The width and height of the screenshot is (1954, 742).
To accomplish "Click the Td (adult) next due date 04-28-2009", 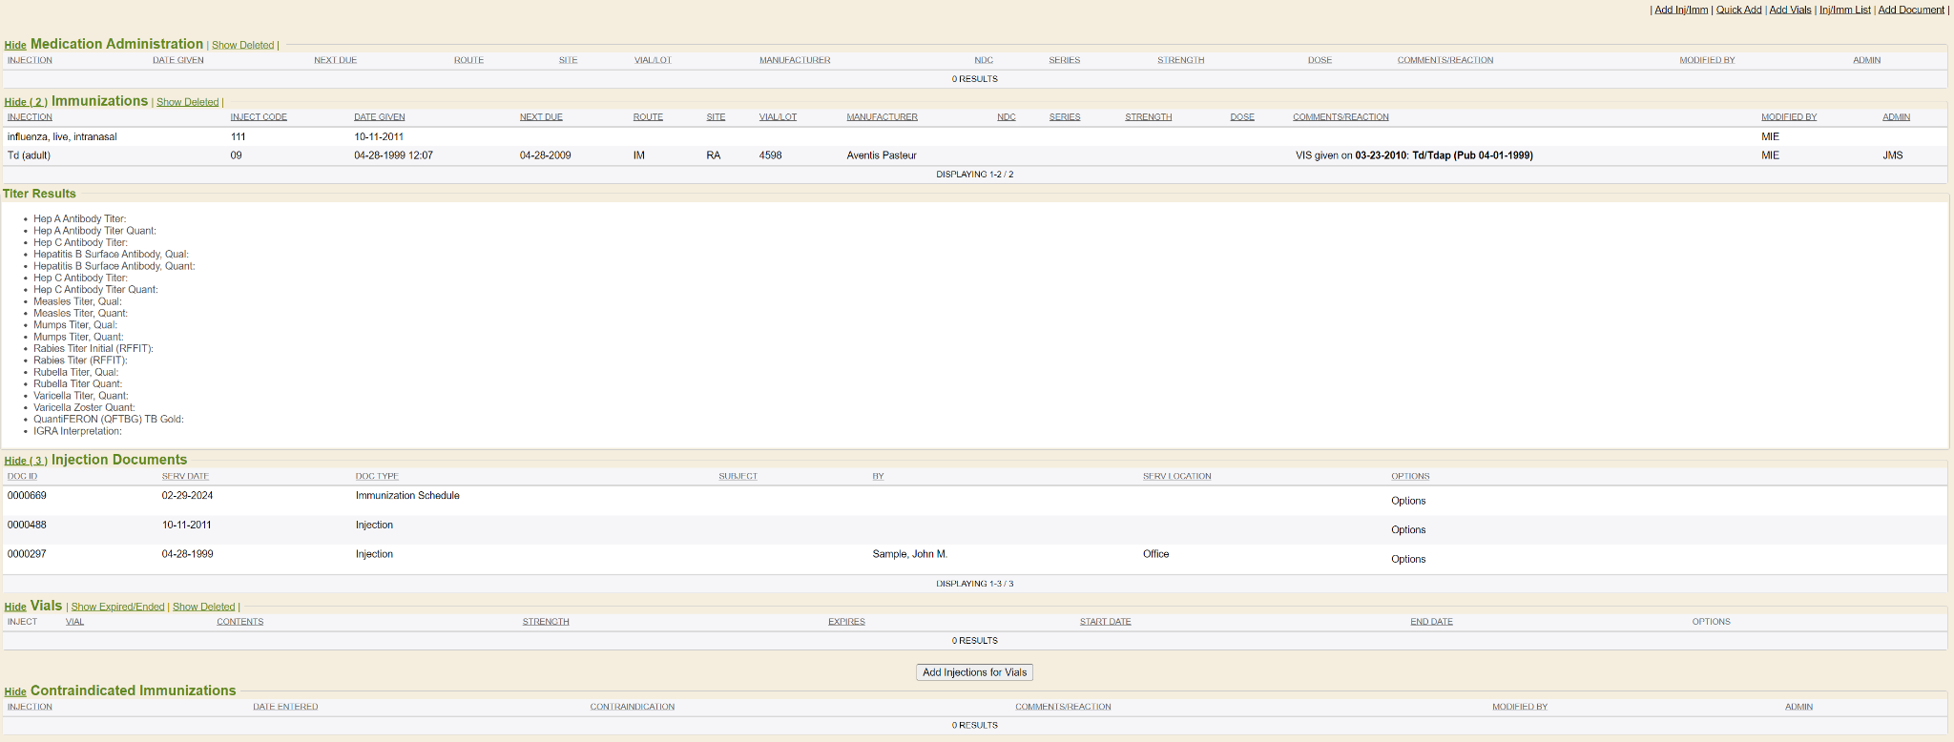I will coord(545,155).
